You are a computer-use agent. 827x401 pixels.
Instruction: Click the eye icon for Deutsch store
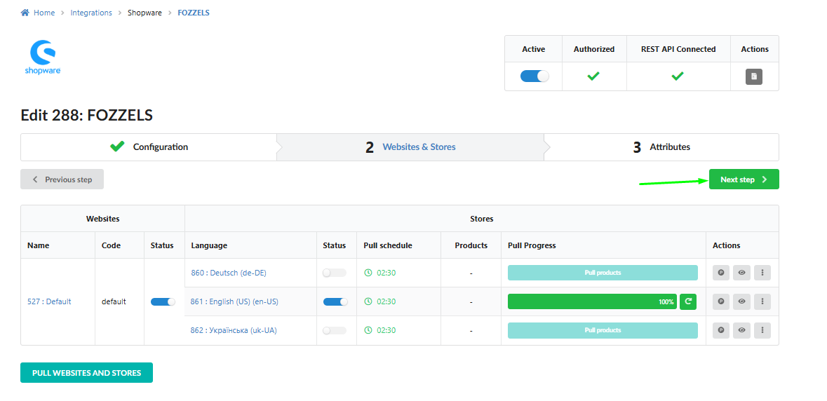(741, 273)
